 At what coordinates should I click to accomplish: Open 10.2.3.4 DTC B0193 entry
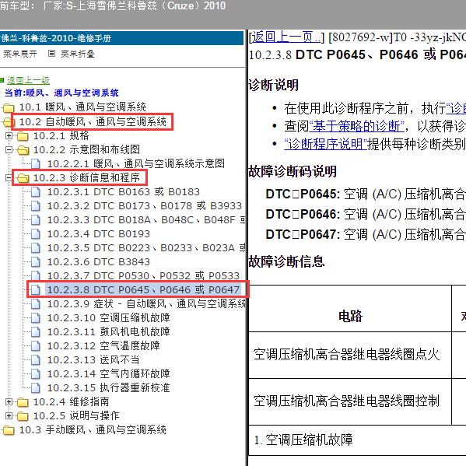pyautogui.click(x=98, y=234)
